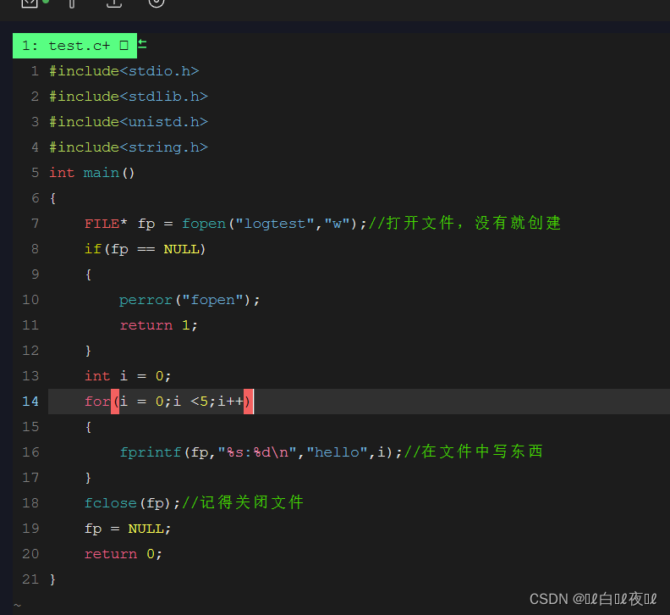Click line number 14 in the gutter
The image size is (670, 615).
click(x=30, y=402)
